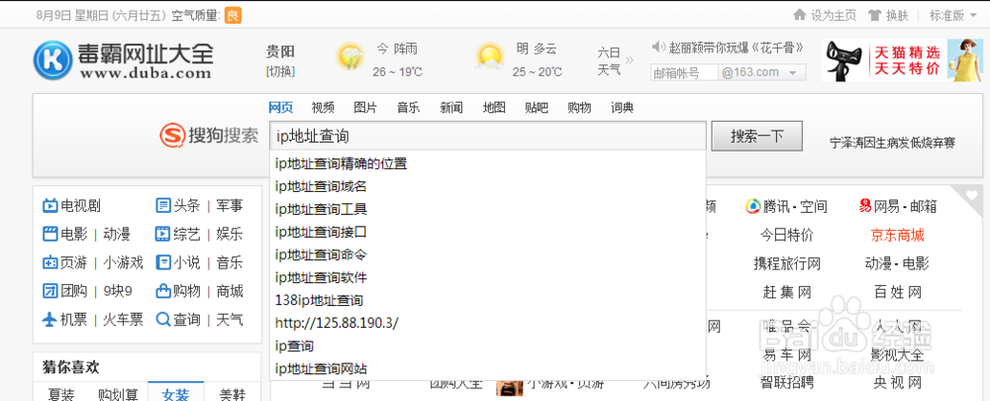Click the group-buy icon beside 团购
This screenshot has width=990, height=401.
point(49,291)
